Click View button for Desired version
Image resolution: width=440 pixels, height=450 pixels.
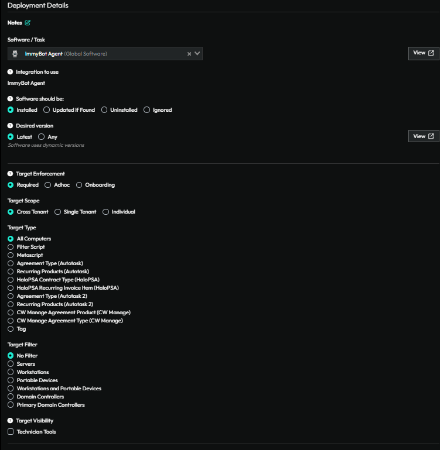[423, 136]
